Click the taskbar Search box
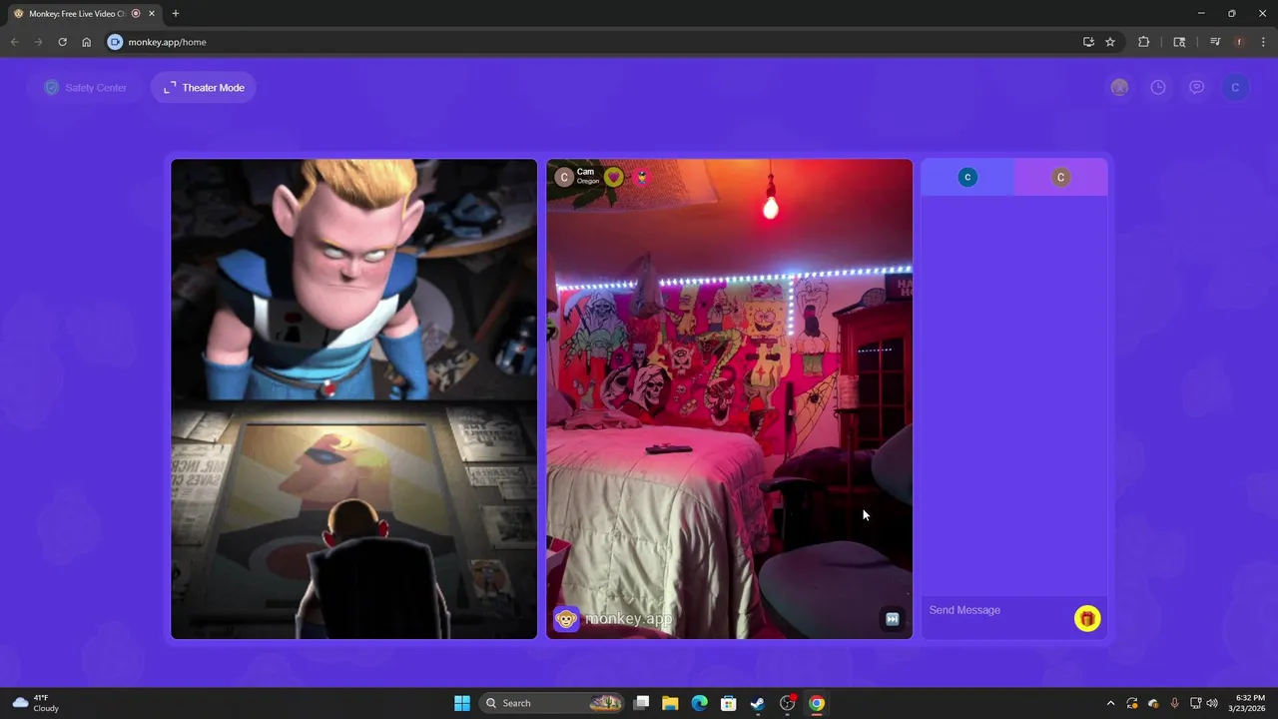Viewport: 1278px width, 719px height. [553, 703]
